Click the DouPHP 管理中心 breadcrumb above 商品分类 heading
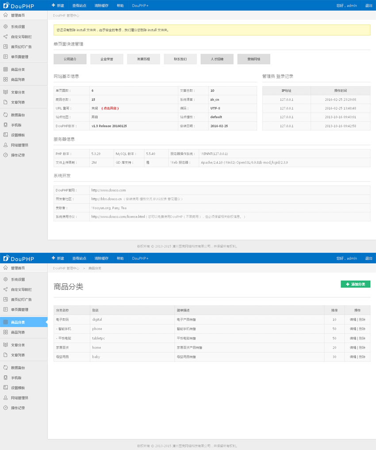The image size is (376, 450). pyautogui.click(x=66, y=268)
